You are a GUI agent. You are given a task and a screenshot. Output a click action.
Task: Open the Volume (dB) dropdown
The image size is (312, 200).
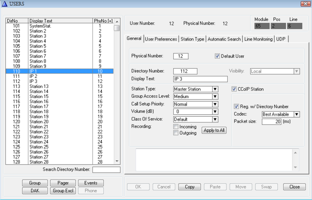[215, 112]
